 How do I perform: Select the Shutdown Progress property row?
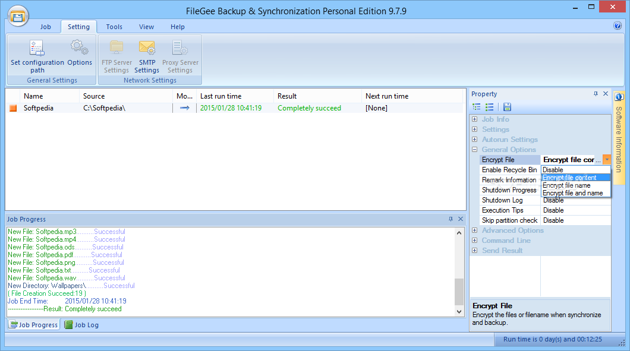tap(510, 190)
